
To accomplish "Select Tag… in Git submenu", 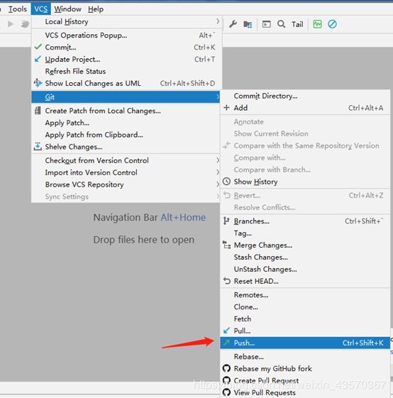I will pyautogui.click(x=305, y=233).
